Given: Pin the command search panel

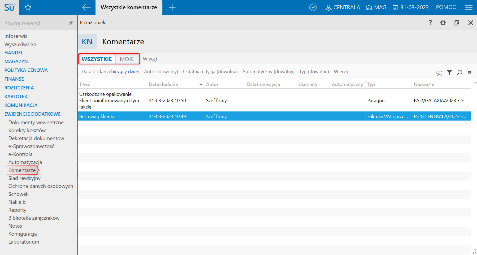Looking at the screenshot, I should click(71, 23).
